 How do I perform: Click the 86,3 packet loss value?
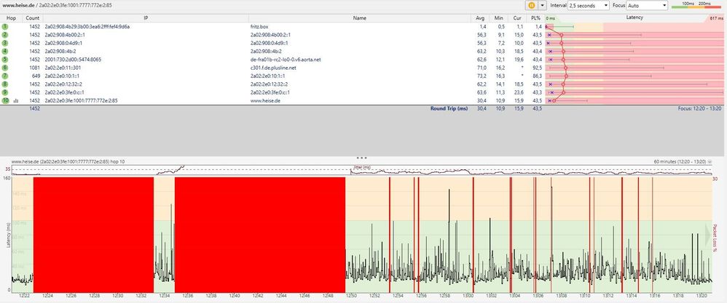537,76
